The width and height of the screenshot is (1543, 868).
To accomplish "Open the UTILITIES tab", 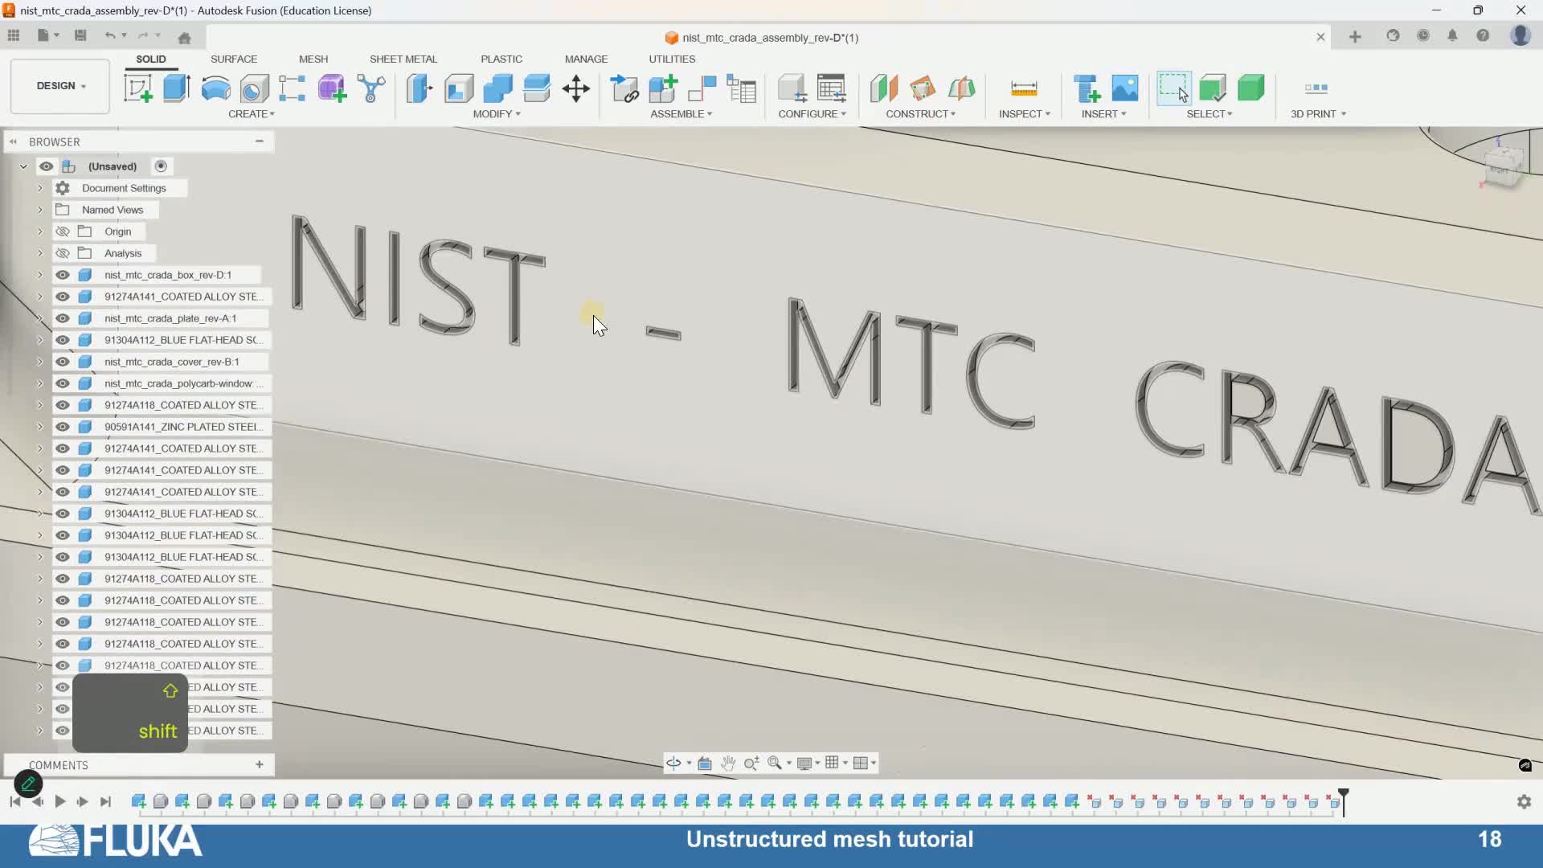I will (x=672, y=59).
